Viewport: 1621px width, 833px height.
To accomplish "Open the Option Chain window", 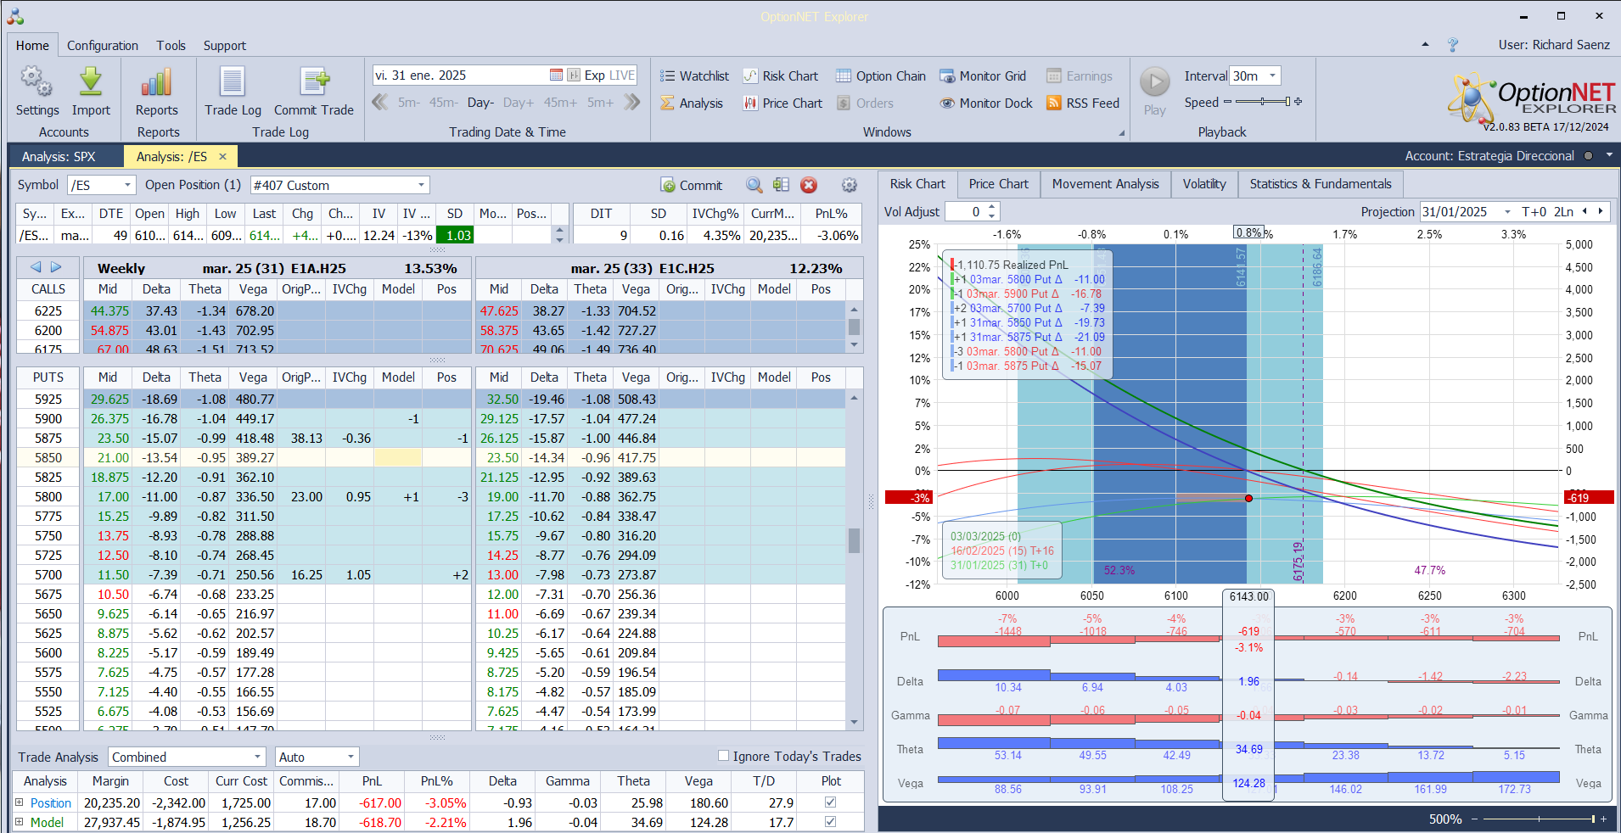I will [881, 76].
